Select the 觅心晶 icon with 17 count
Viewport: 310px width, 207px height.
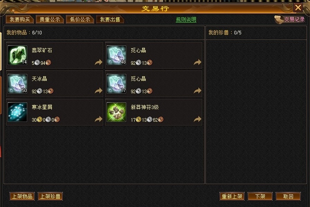tap(116, 84)
